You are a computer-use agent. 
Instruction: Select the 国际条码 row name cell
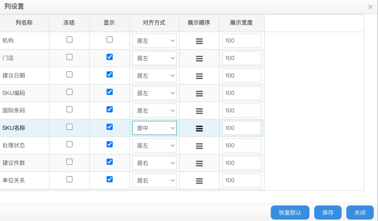tap(24, 110)
